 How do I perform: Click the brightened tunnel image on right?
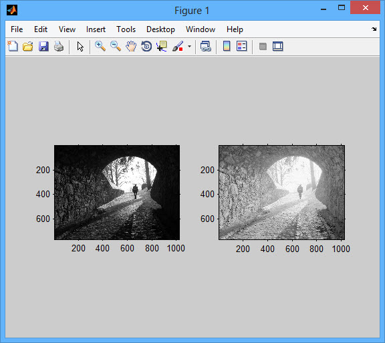(281, 193)
